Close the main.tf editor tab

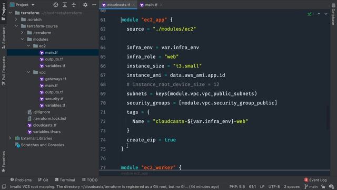(x=161, y=5)
